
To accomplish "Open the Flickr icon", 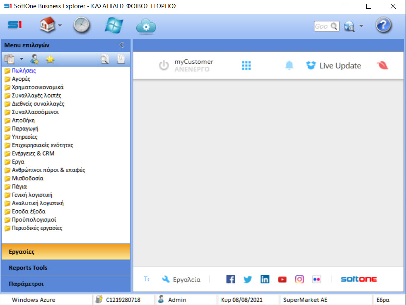I will click(317, 279).
